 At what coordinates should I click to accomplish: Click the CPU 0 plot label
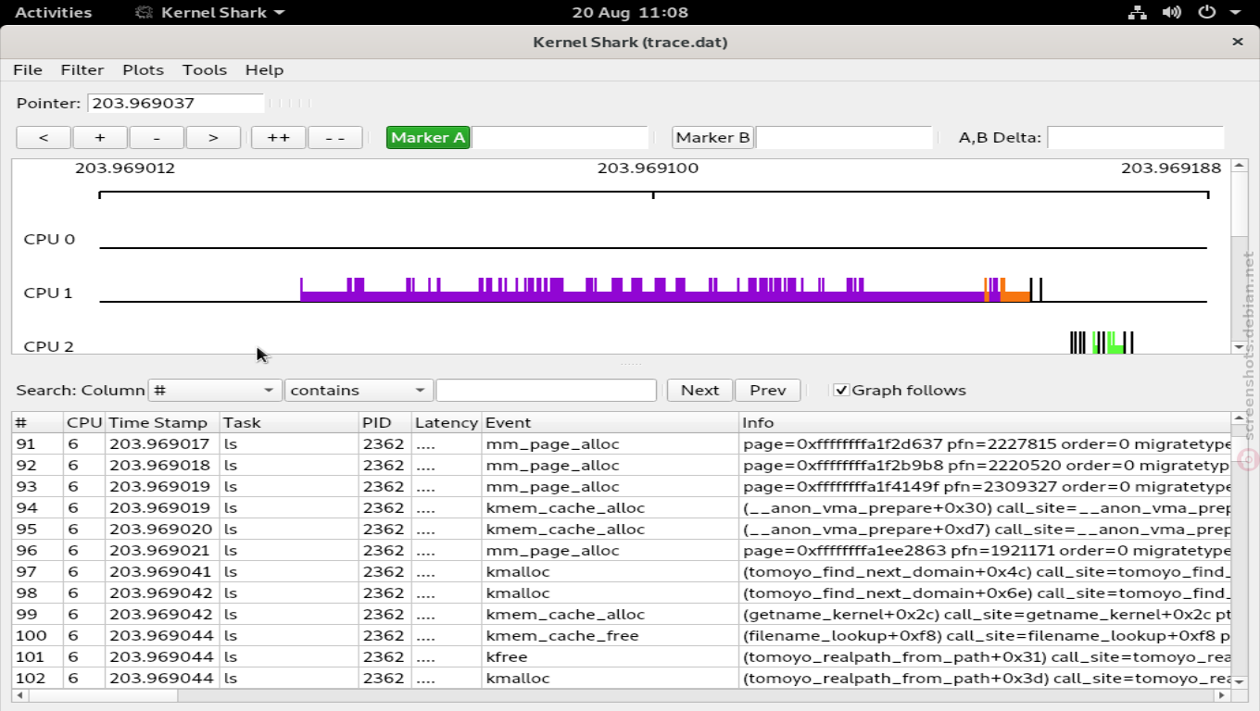point(49,240)
